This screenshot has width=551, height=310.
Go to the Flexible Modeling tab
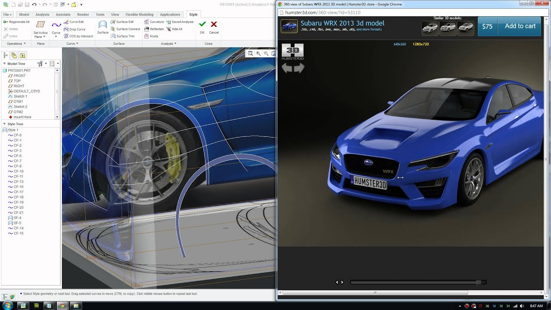[139, 15]
